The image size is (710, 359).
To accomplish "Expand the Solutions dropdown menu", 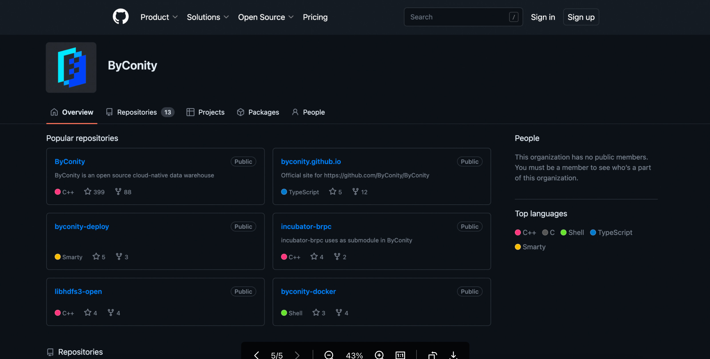I will (x=208, y=17).
